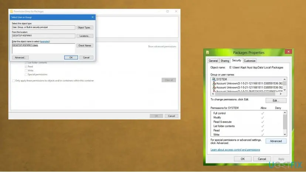The width and height of the screenshot is (306, 172).
Task: Toggle the Read checkbox in Permission Entry
Action: pyautogui.click(x=26, y=67)
